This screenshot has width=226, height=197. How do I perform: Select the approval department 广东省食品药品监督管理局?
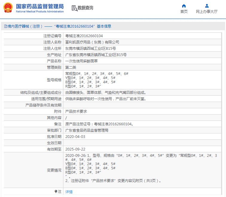click(x=87, y=130)
